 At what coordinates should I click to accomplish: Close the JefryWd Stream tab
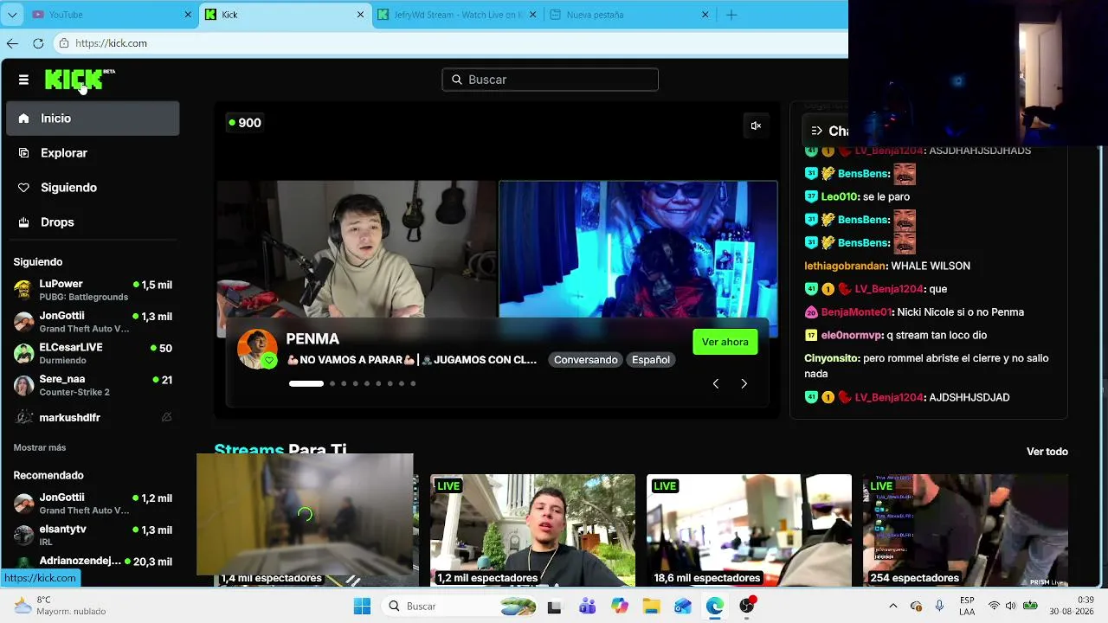click(x=532, y=15)
